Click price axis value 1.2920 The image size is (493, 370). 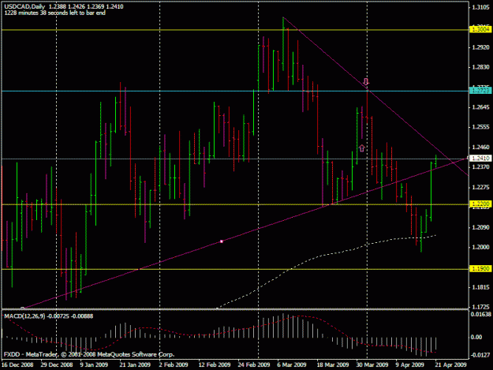click(480, 47)
